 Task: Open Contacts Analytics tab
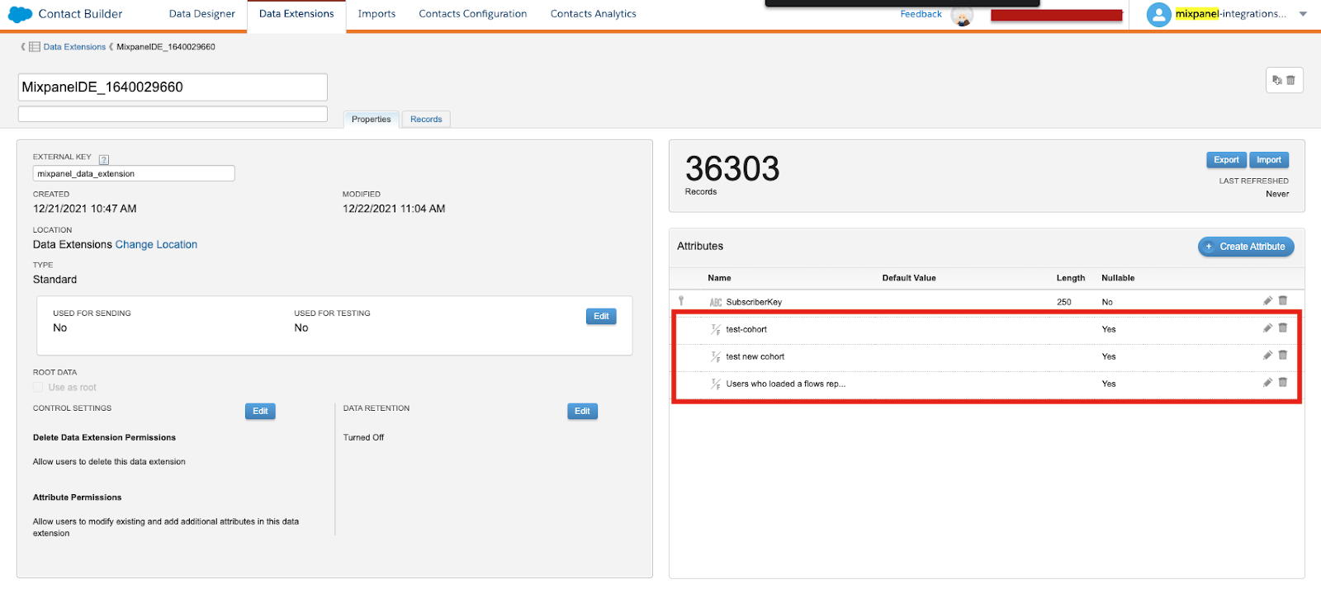point(593,14)
